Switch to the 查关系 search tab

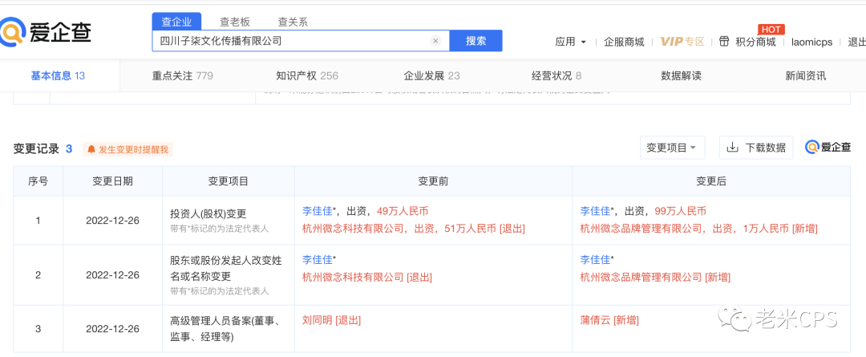tap(293, 22)
